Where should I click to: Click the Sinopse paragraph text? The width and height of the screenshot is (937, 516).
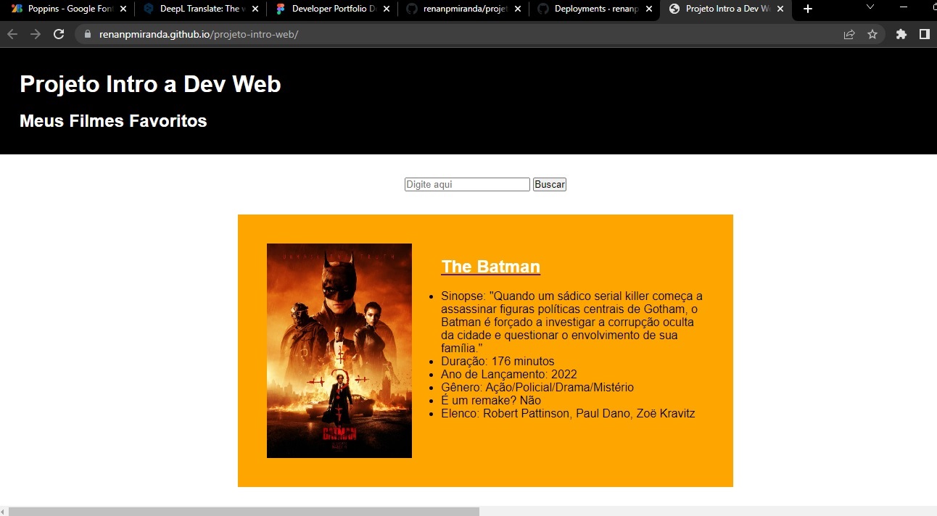pyautogui.click(x=572, y=322)
